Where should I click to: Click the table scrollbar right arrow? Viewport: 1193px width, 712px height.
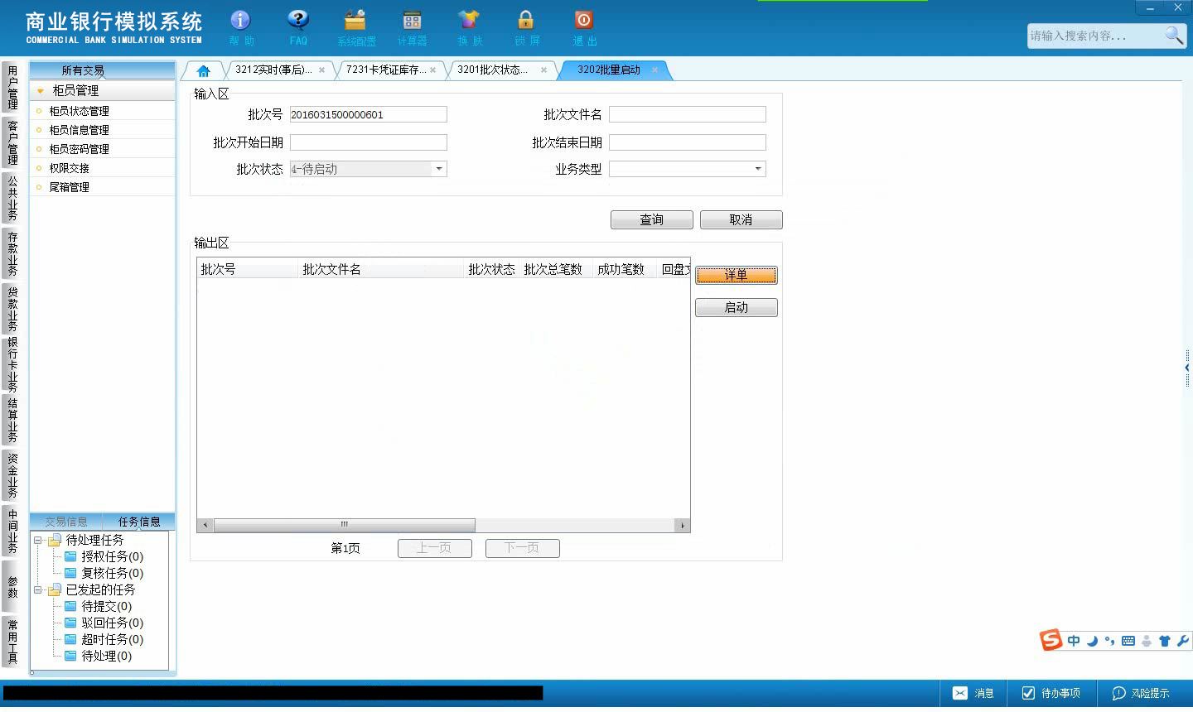683,525
